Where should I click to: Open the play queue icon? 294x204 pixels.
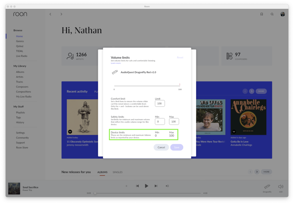click(x=167, y=186)
